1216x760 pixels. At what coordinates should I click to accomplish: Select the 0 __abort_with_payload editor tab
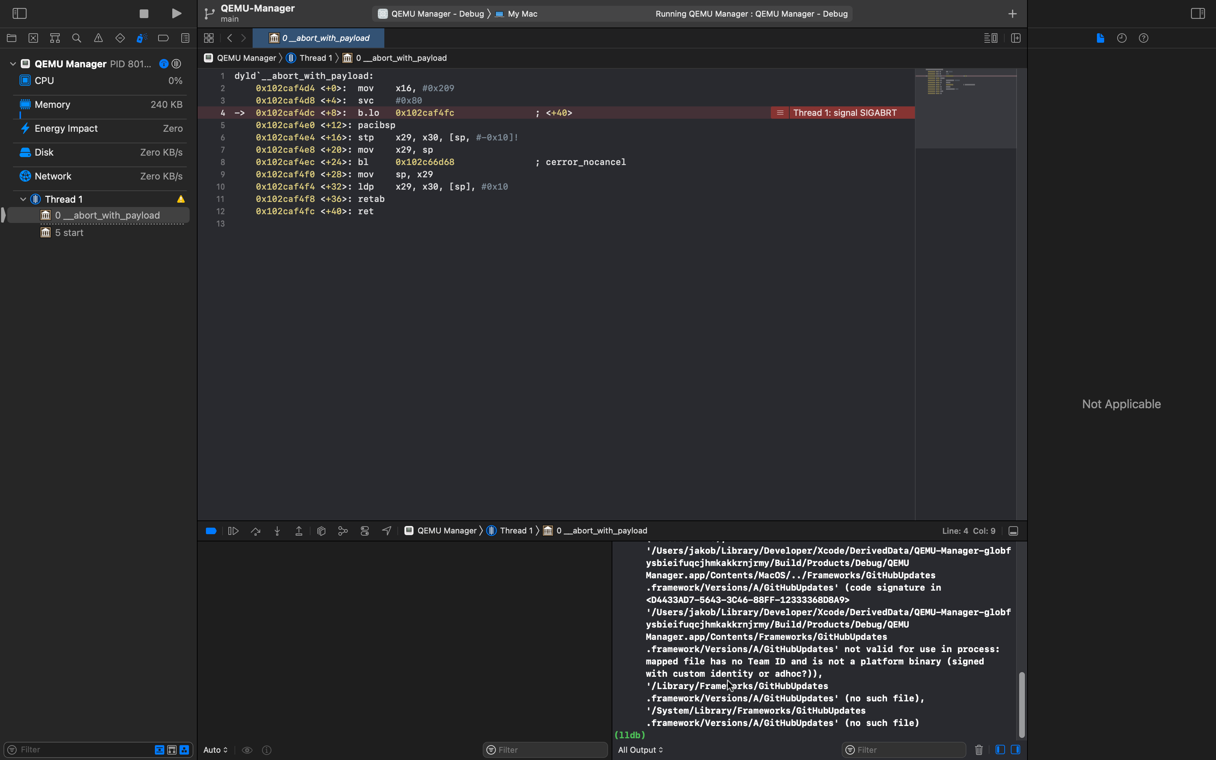[x=318, y=38]
